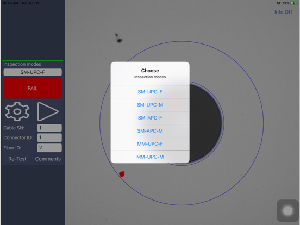
Task: Click the Re-Test button
Action: coord(17,159)
